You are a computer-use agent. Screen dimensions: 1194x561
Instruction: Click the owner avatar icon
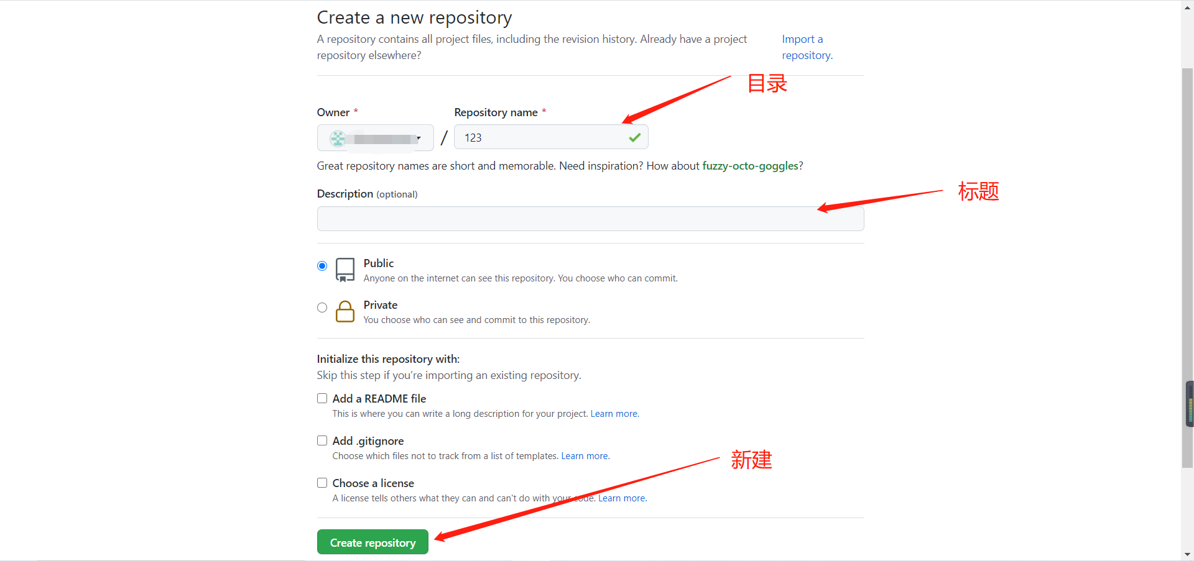point(337,139)
